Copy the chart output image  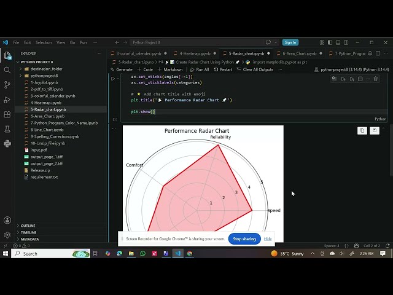click(x=362, y=130)
